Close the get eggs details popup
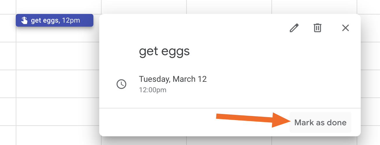This screenshot has width=380, height=145. tap(346, 28)
